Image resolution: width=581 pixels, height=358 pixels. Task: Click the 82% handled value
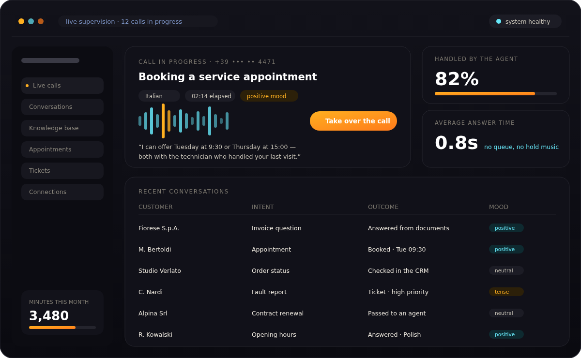457,79
